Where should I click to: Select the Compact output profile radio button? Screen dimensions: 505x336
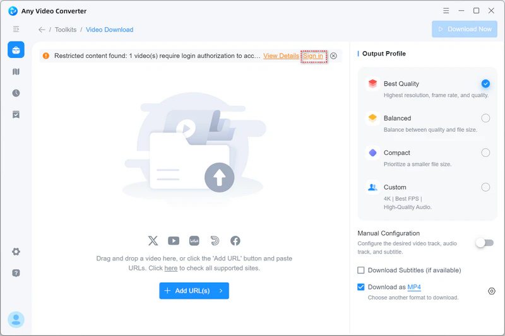pyautogui.click(x=485, y=153)
